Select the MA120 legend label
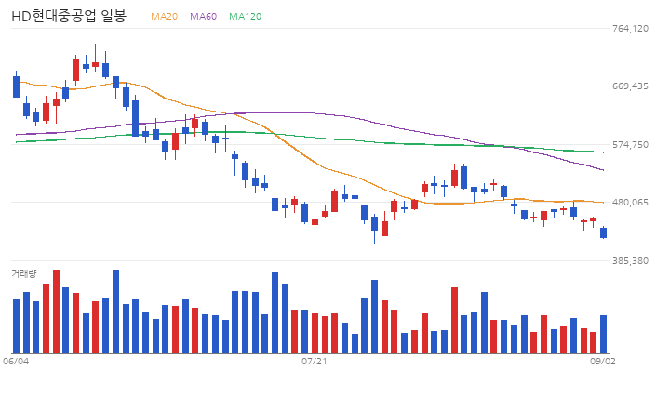The height and width of the screenshot is (409, 670). (x=246, y=16)
